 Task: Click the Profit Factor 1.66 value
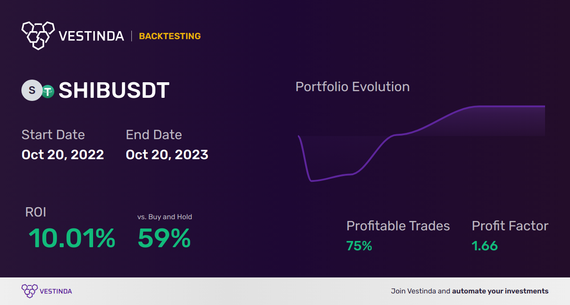tap(484, 246)
